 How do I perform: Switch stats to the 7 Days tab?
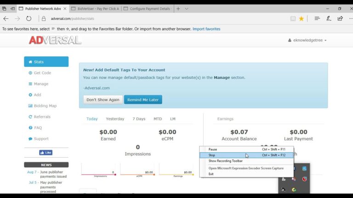(x=138, y=119)
